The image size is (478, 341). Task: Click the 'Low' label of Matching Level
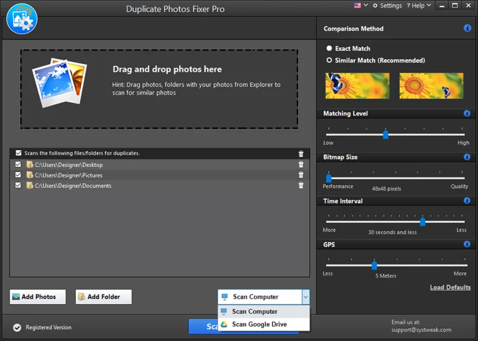[x=328, y=143]
